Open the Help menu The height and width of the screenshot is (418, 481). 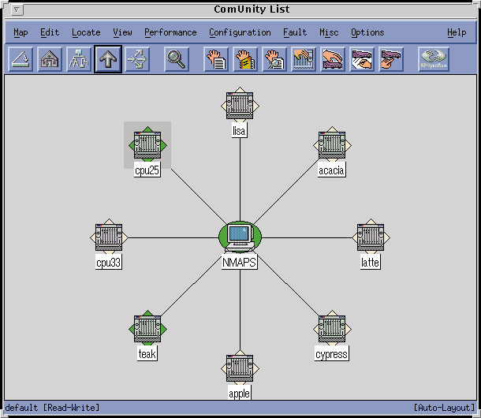coord(456,32)
